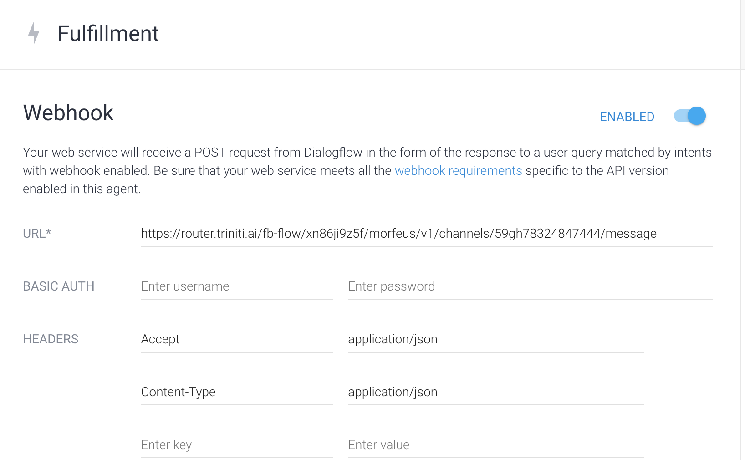Screen dimensions: 745x460
Task: Click the empty Enter value field
Action: tap(495, 445)
